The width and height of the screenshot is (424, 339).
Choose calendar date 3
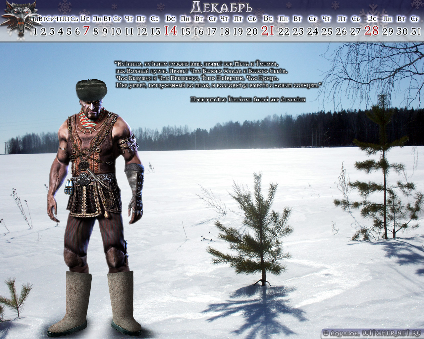pos(52,31)
